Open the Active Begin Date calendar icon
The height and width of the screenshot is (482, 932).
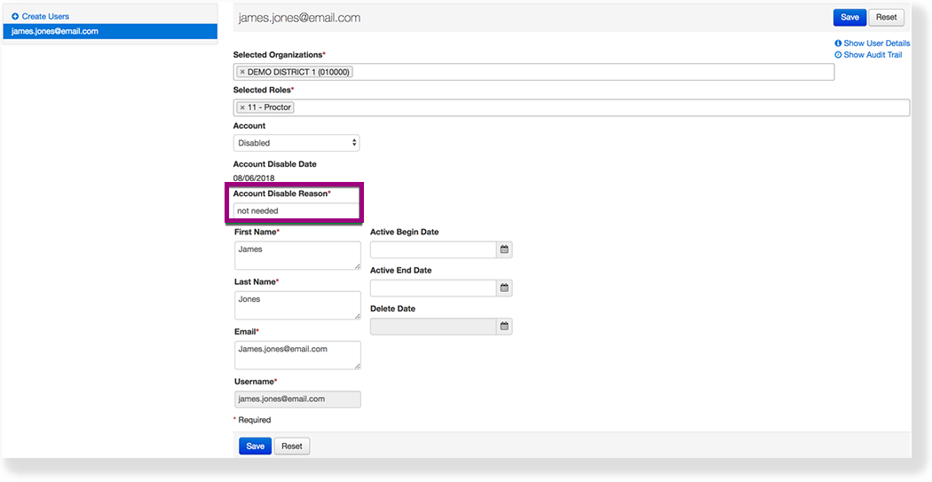pos(504,250)
